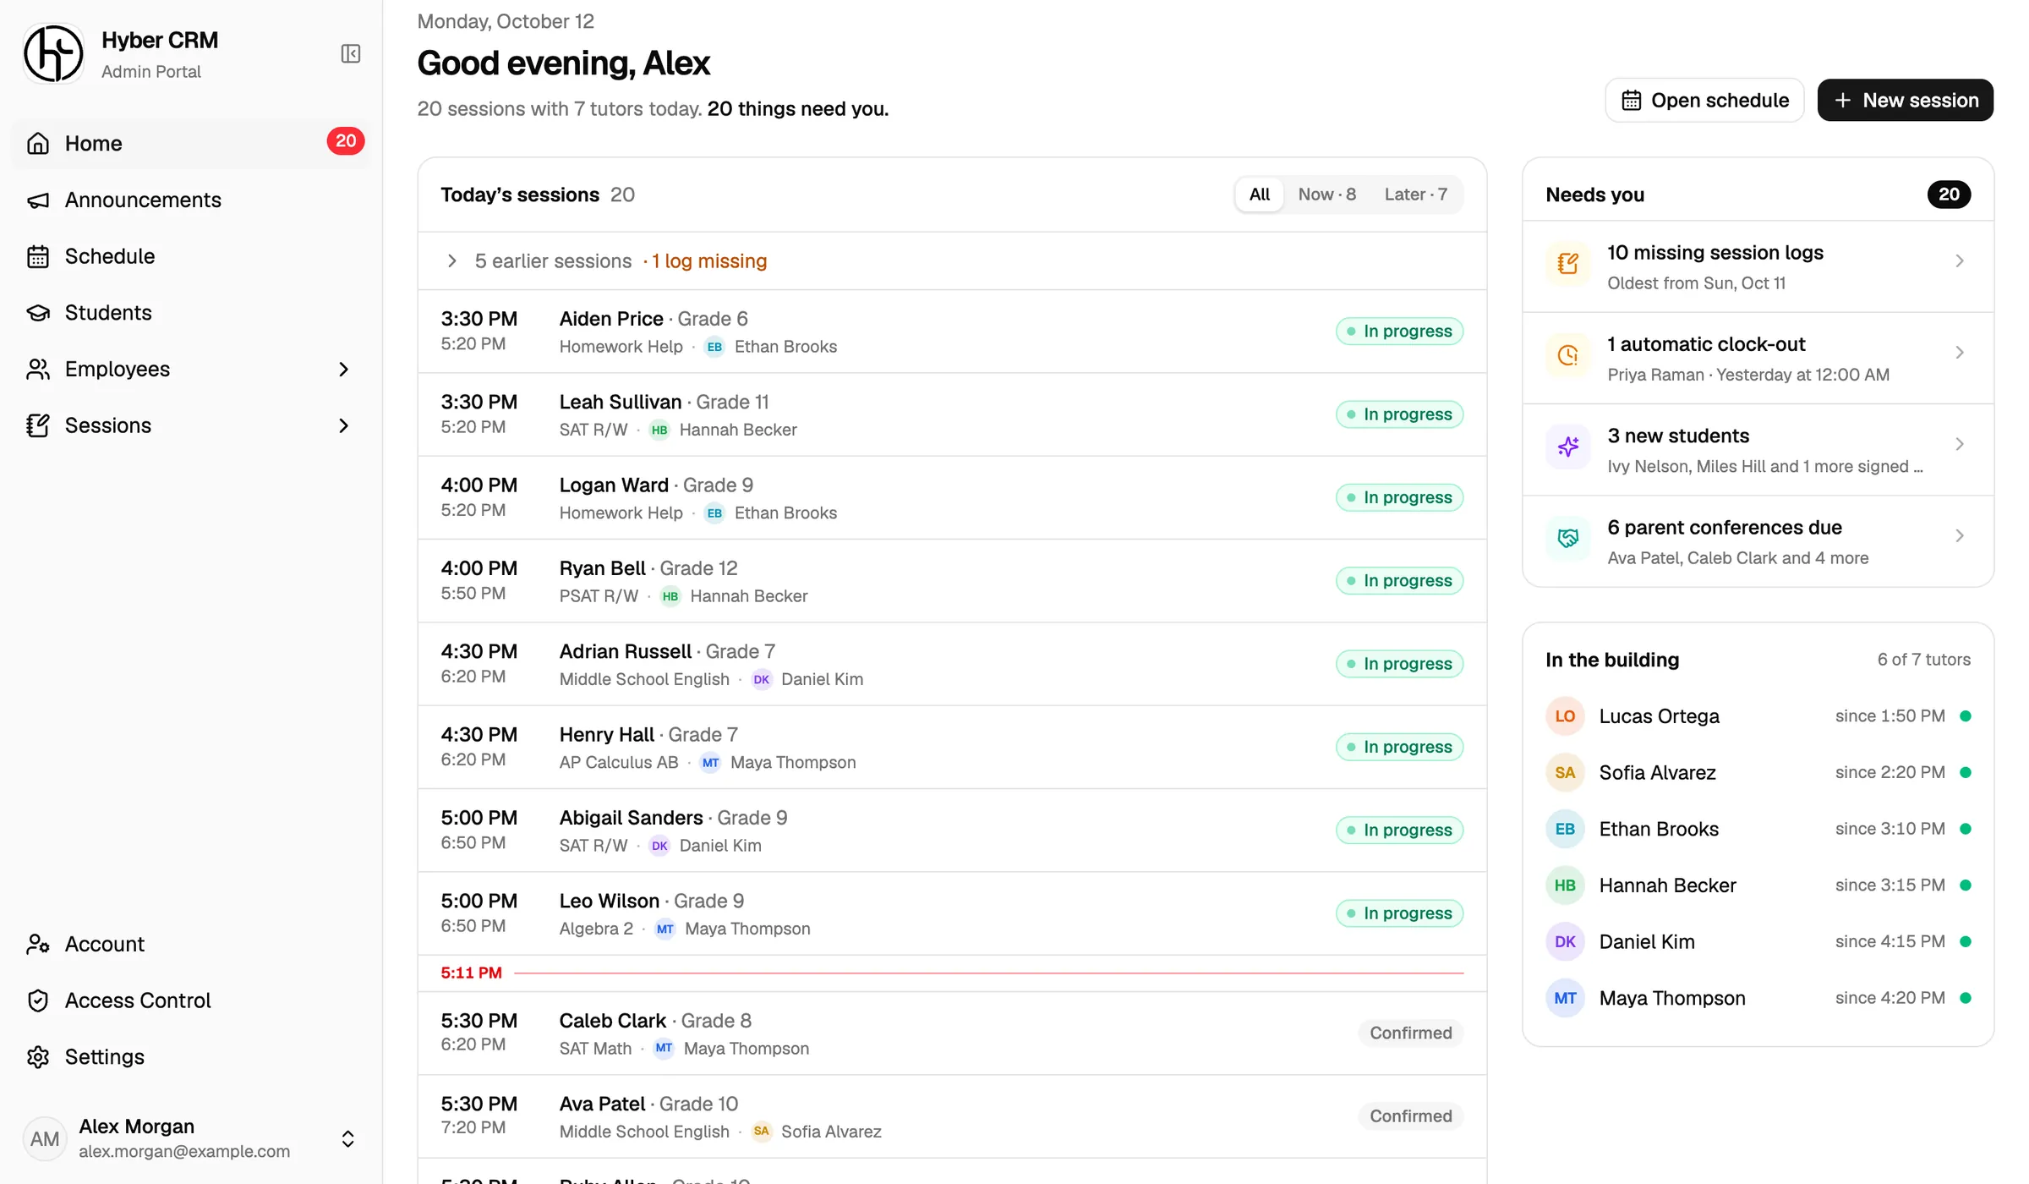Click Daniel Kim tutor chip in Adrian Russell row

tap(807, 679)
